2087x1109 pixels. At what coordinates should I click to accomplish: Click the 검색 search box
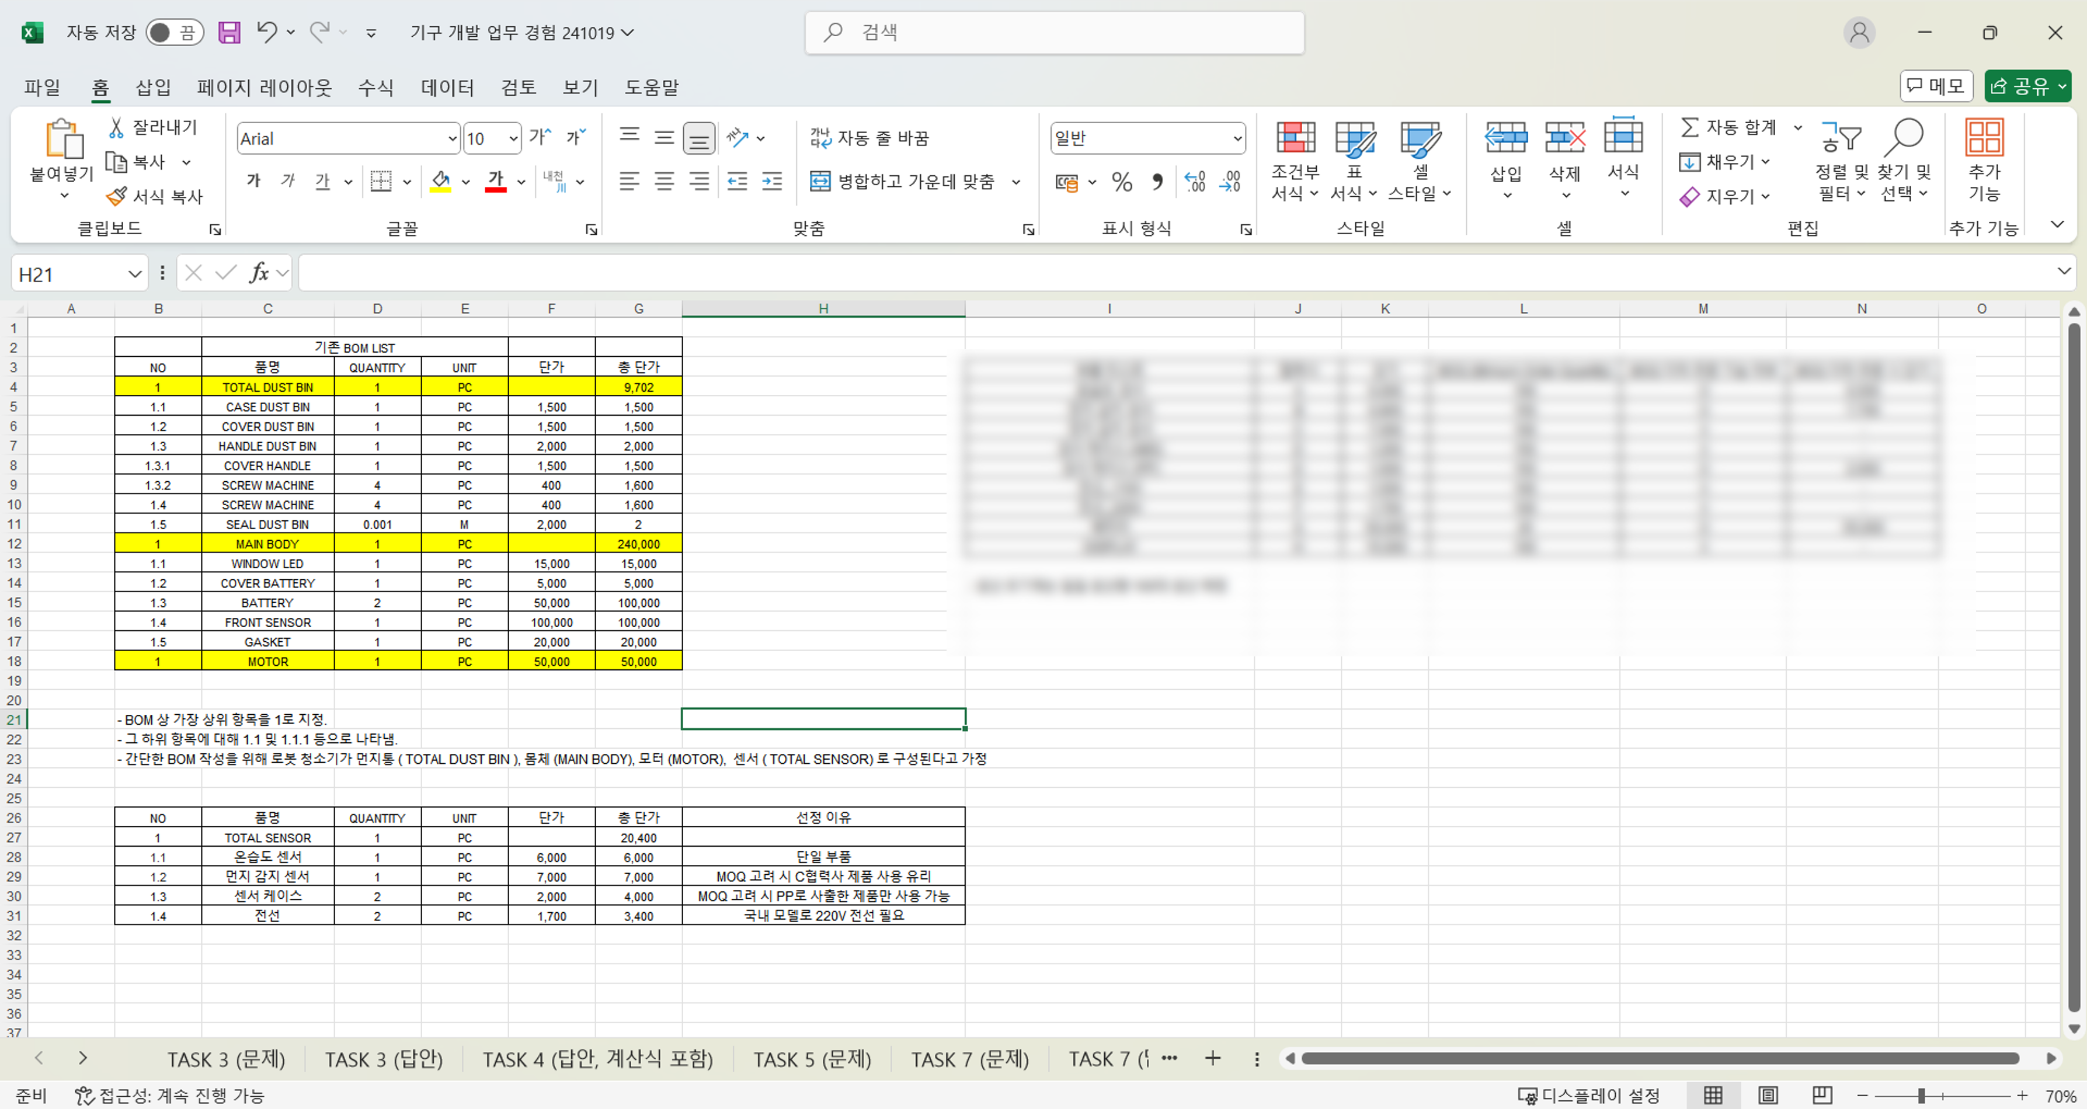point(1053,32)
